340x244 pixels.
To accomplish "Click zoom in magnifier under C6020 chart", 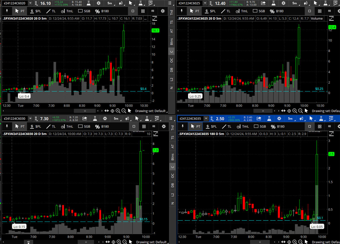I will [118, 111].
